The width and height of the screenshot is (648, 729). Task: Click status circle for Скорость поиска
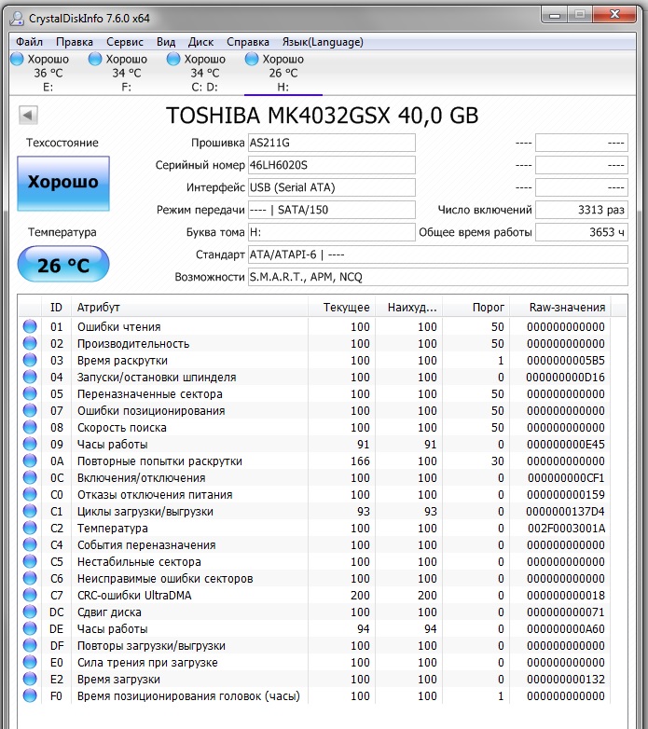click(x=30, y=427)
